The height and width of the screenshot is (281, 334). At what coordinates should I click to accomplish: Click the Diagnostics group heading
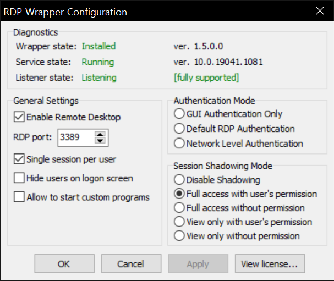pyautogui.click(x=35, y=32)
